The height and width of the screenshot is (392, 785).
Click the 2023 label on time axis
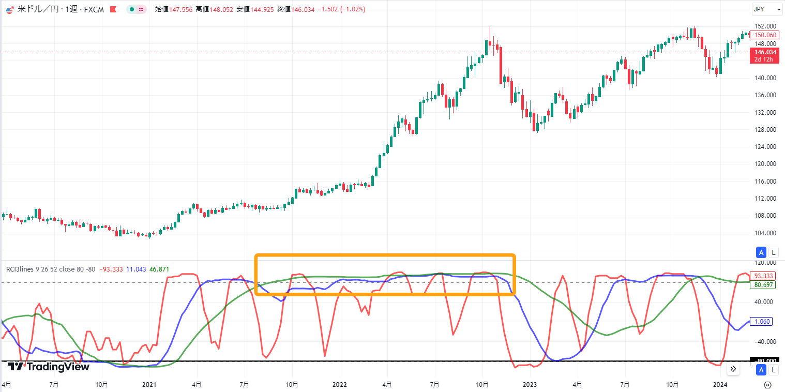[530, 385]
